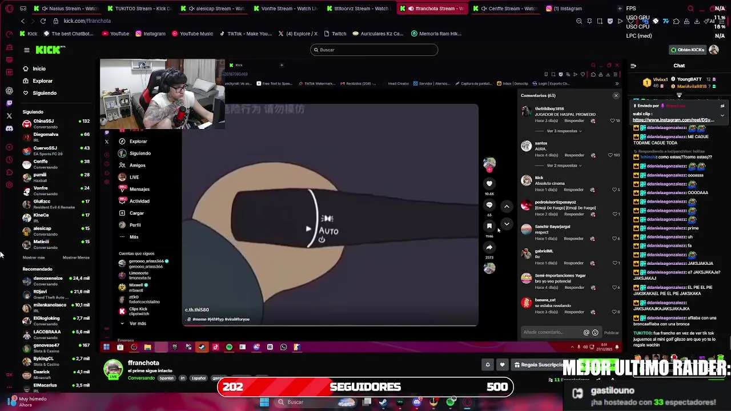Switch to Nasius Stream browser tab

click(67, 9)
